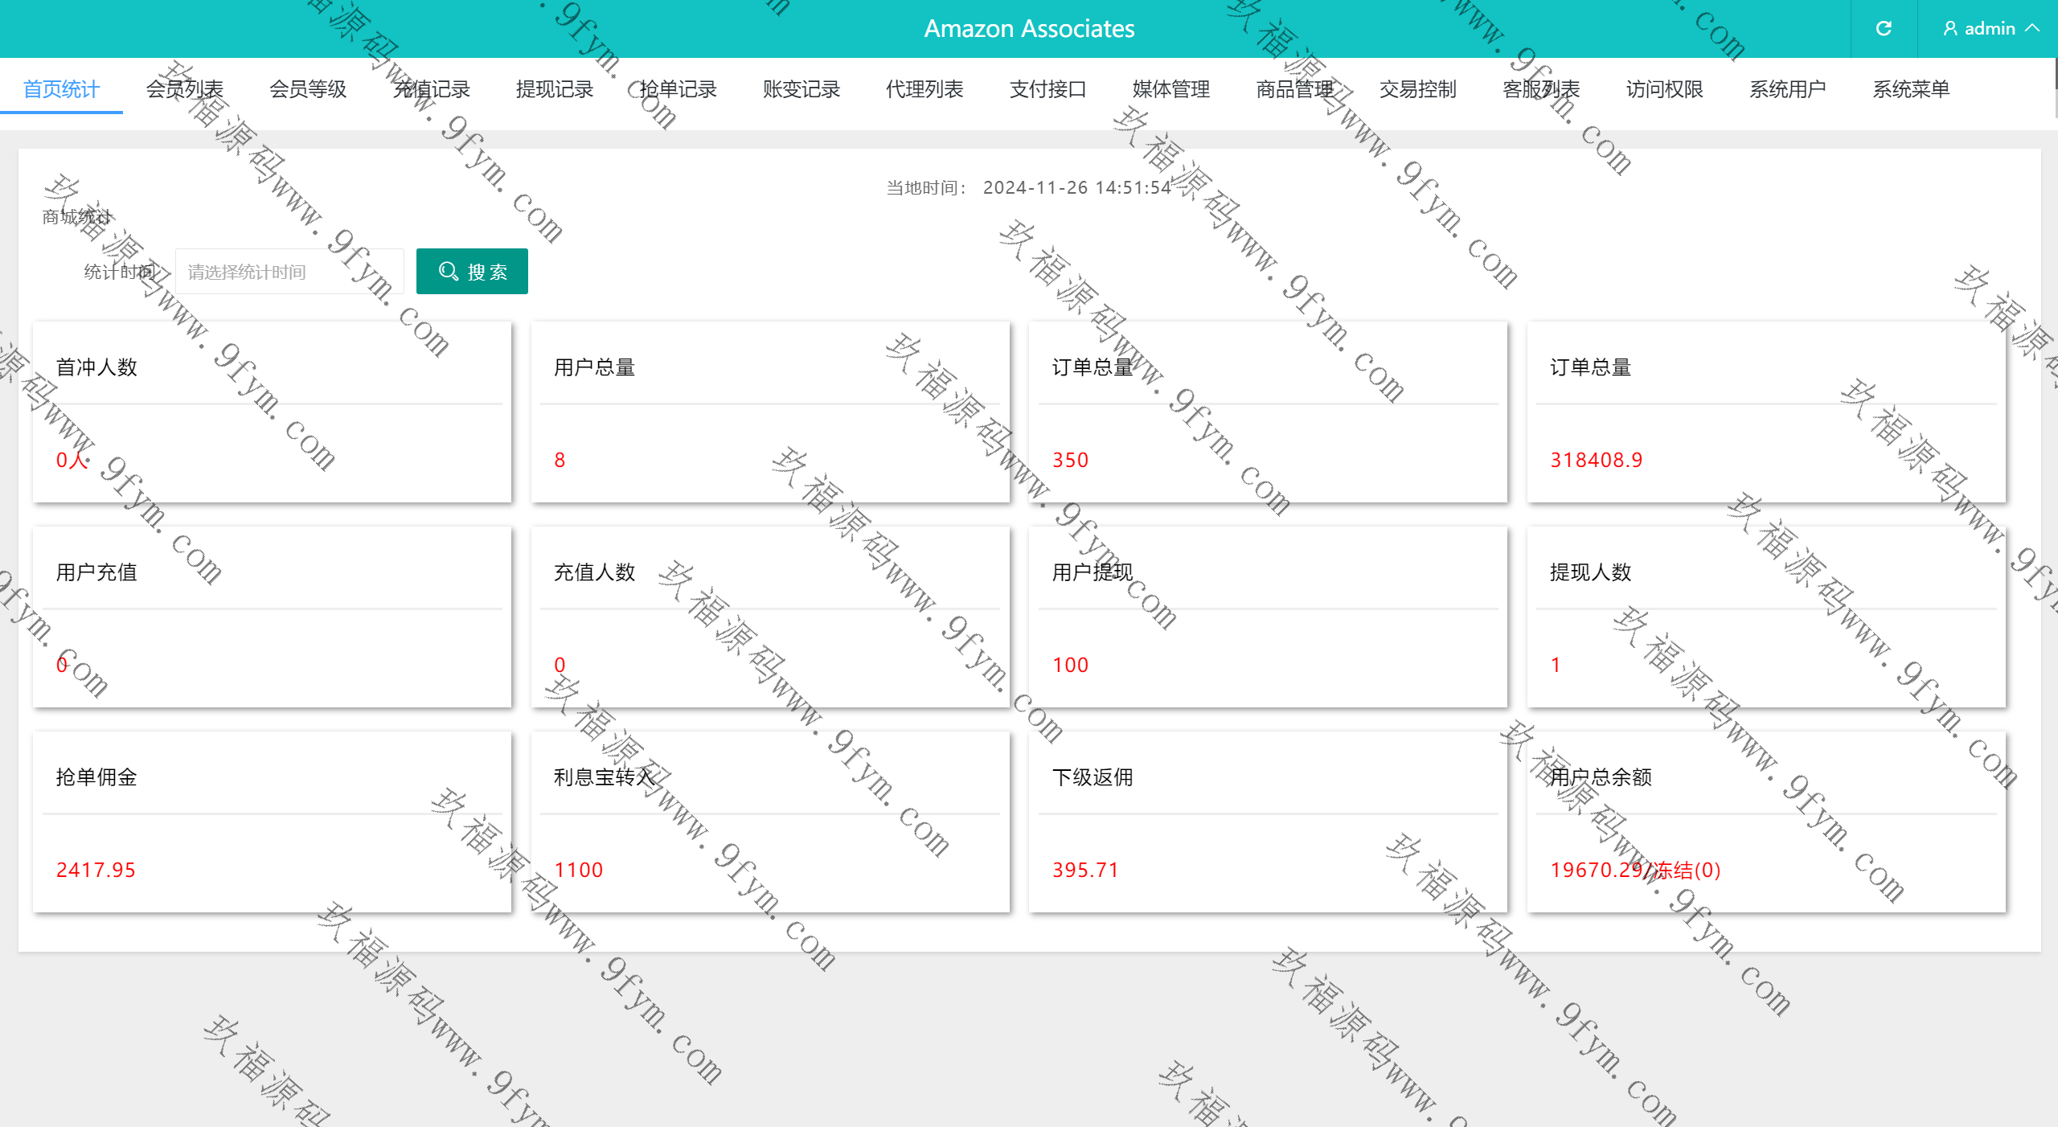Go to 充值记录 tab

(431, 89)
